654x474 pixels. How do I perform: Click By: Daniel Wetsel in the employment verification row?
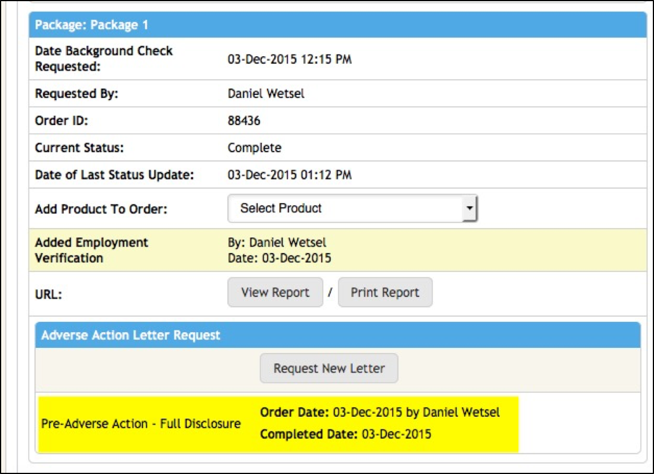point(277,242)
